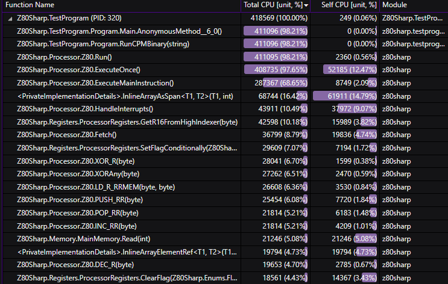The width and height of the screenshot is (448, 284).
Task: Select InlineArrayAsSpan<T1, T2>(T1, int) row
Action: 224,96
